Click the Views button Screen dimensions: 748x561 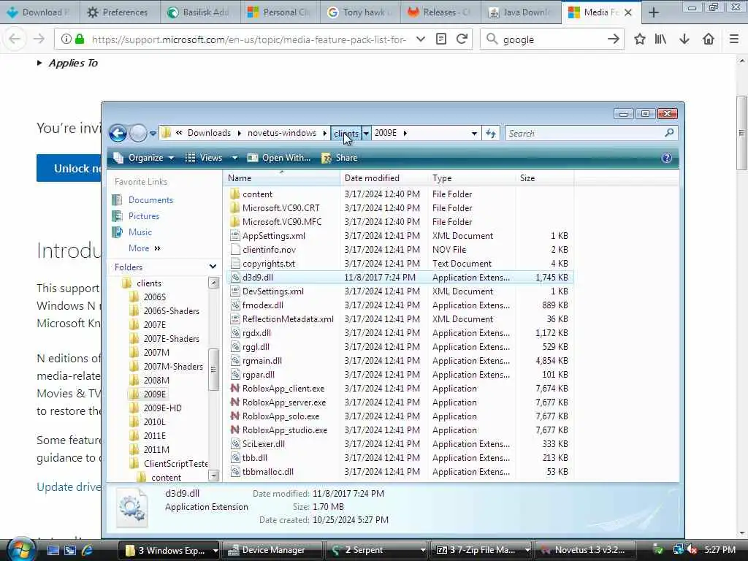point(204,158)
